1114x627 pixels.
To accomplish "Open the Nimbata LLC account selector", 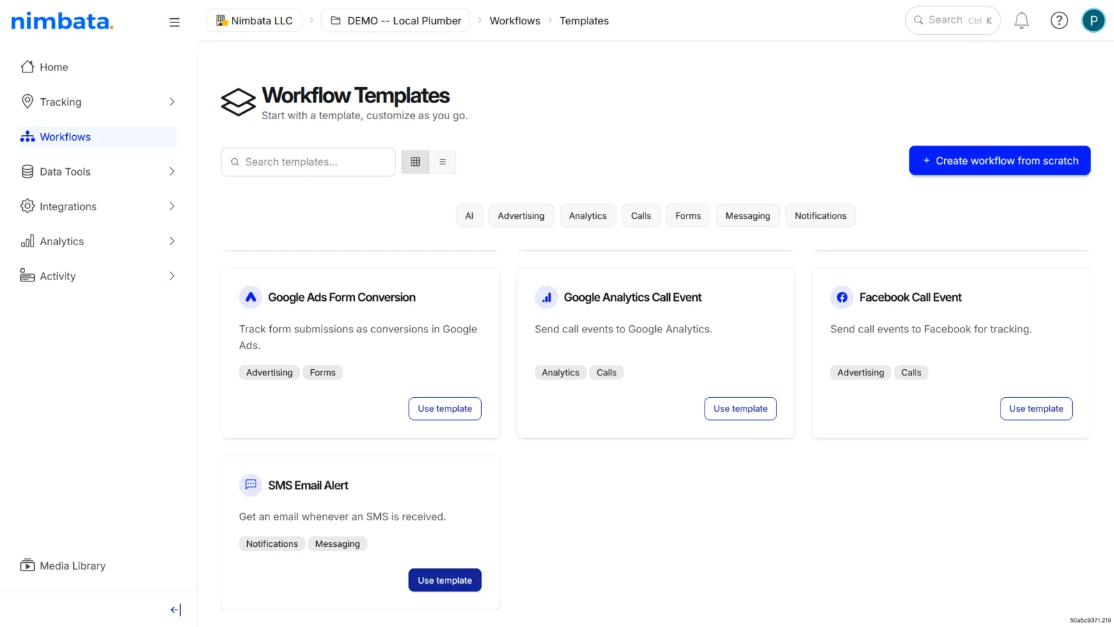I will [254, 21].
